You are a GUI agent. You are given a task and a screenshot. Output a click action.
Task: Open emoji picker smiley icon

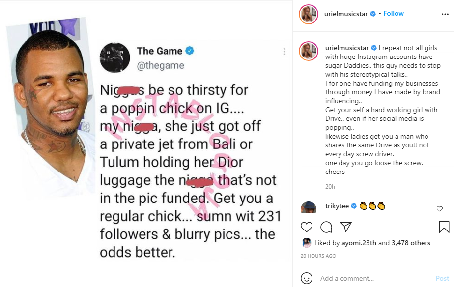(x=306, y=278)
